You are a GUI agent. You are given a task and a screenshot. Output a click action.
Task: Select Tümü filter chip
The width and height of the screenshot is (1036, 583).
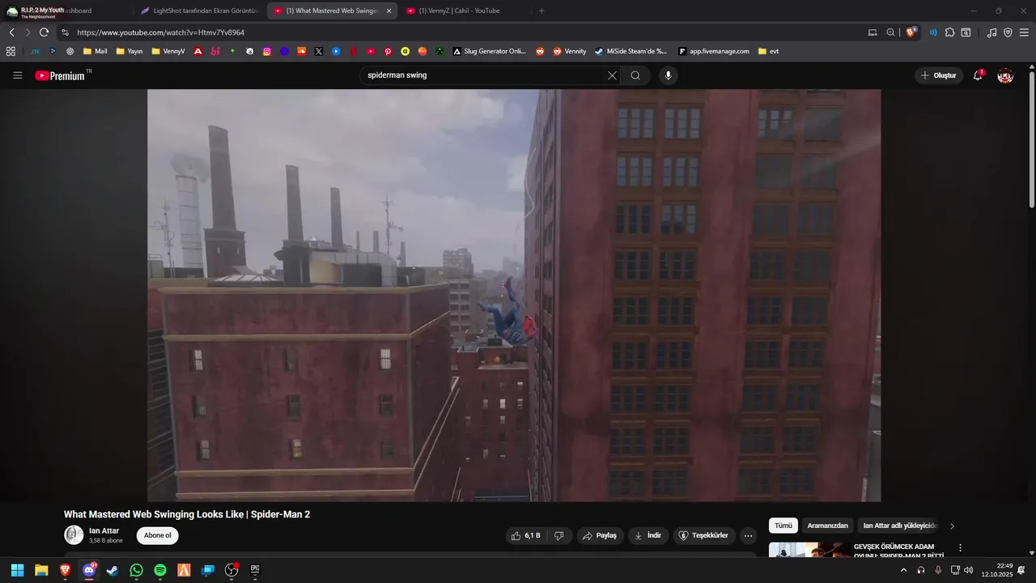[783, 526]
